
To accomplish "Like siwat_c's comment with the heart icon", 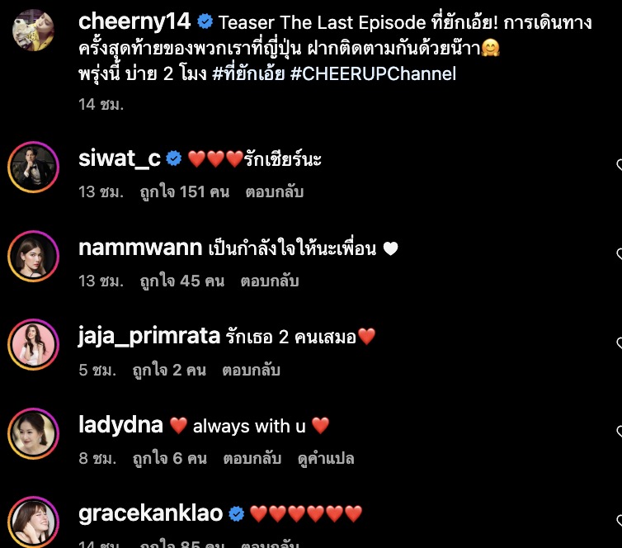I will [x=620, y=165].
